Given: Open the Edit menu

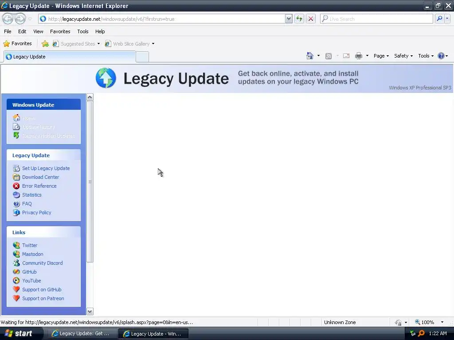Looking at the screenshot, I should 22,31.
